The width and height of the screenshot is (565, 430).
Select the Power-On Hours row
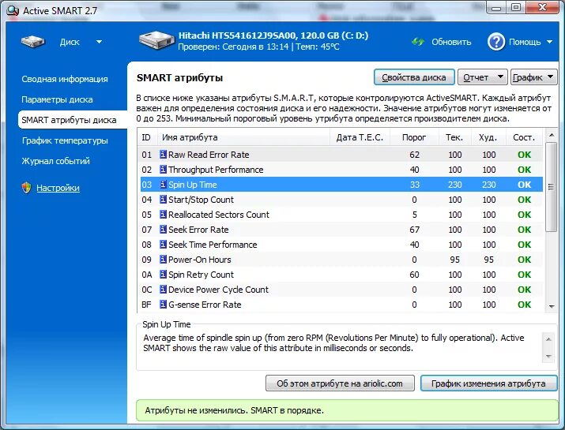point(341,260)
